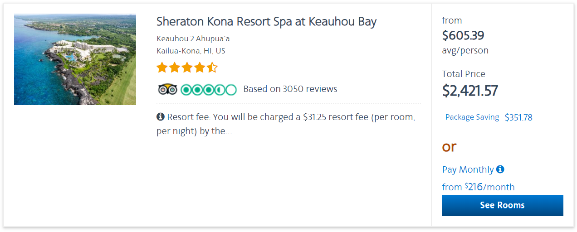Click the green TripAdvisor rating bubbles
This screenshot has width=577, height=232.
click(x=209, y=89)
